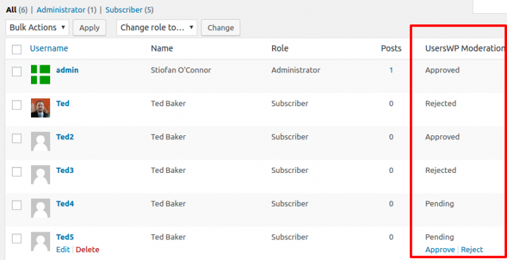The height and width of the screenshot is (260, 507).
Task: Filter list by Subscriber (5)
Action: tap(129, 10)
